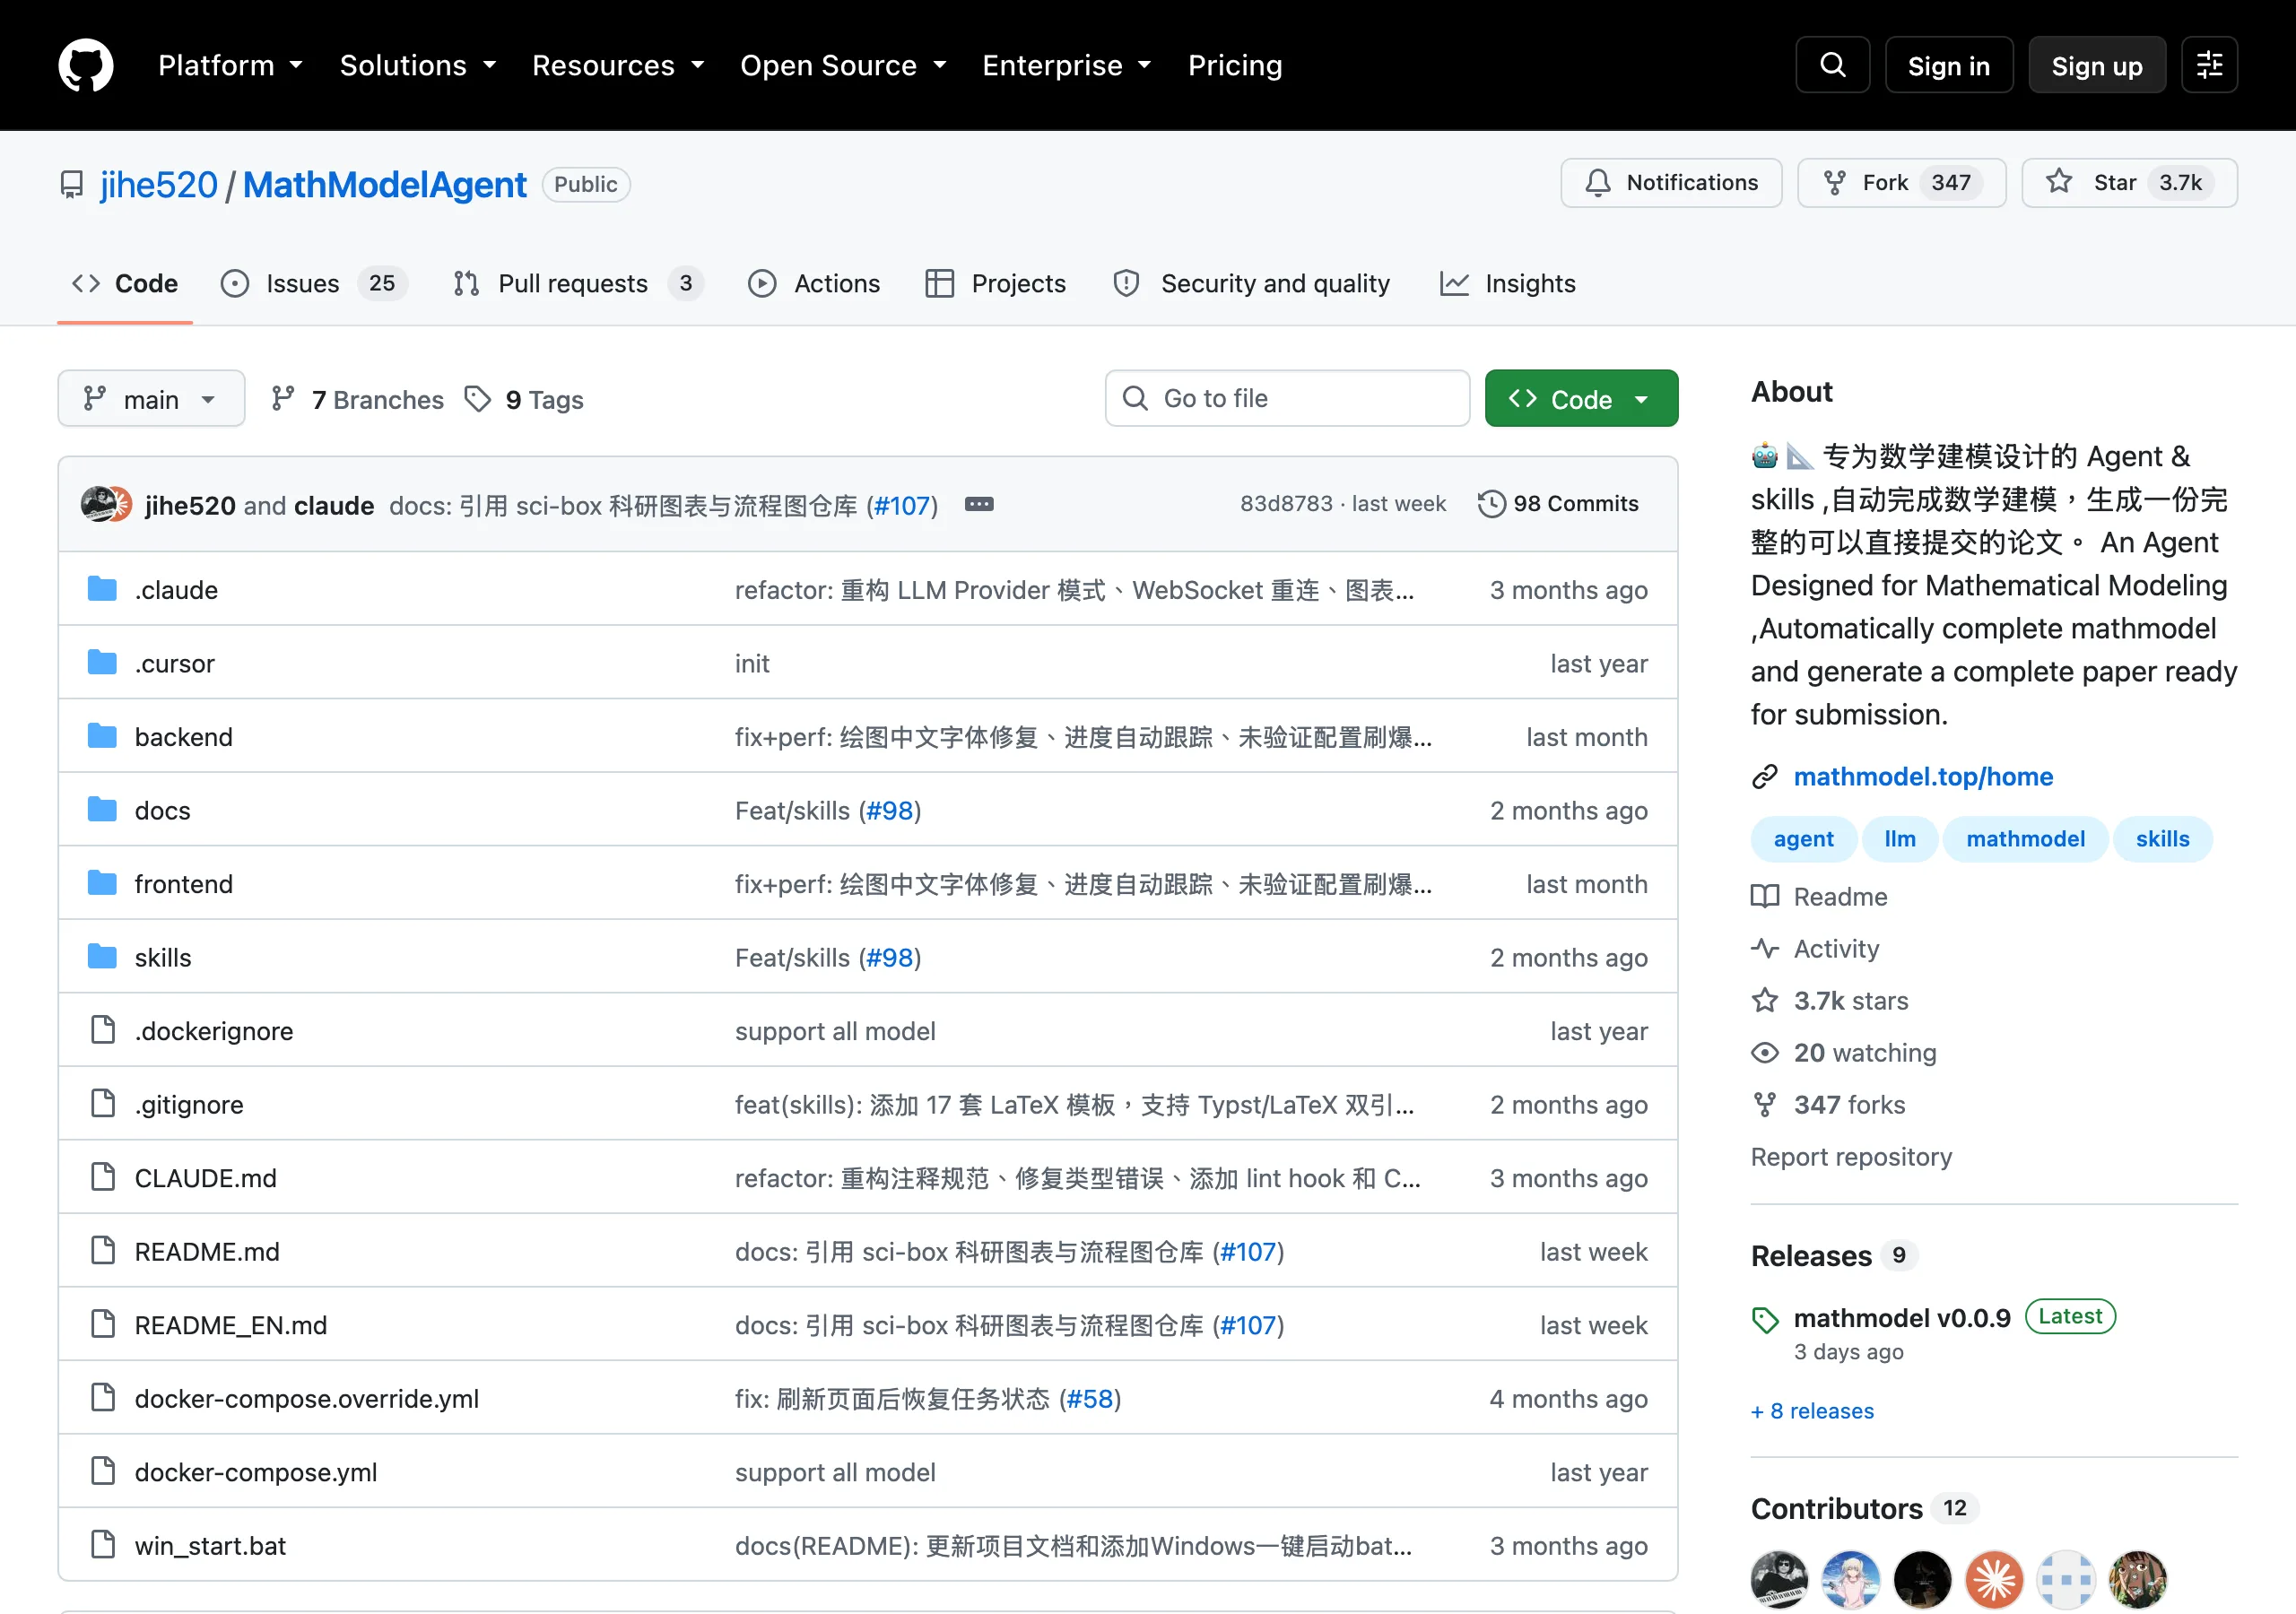2296x1614 pixels.
Task: Open the Releases heading link
Action: click(x=1811, y=1256)
